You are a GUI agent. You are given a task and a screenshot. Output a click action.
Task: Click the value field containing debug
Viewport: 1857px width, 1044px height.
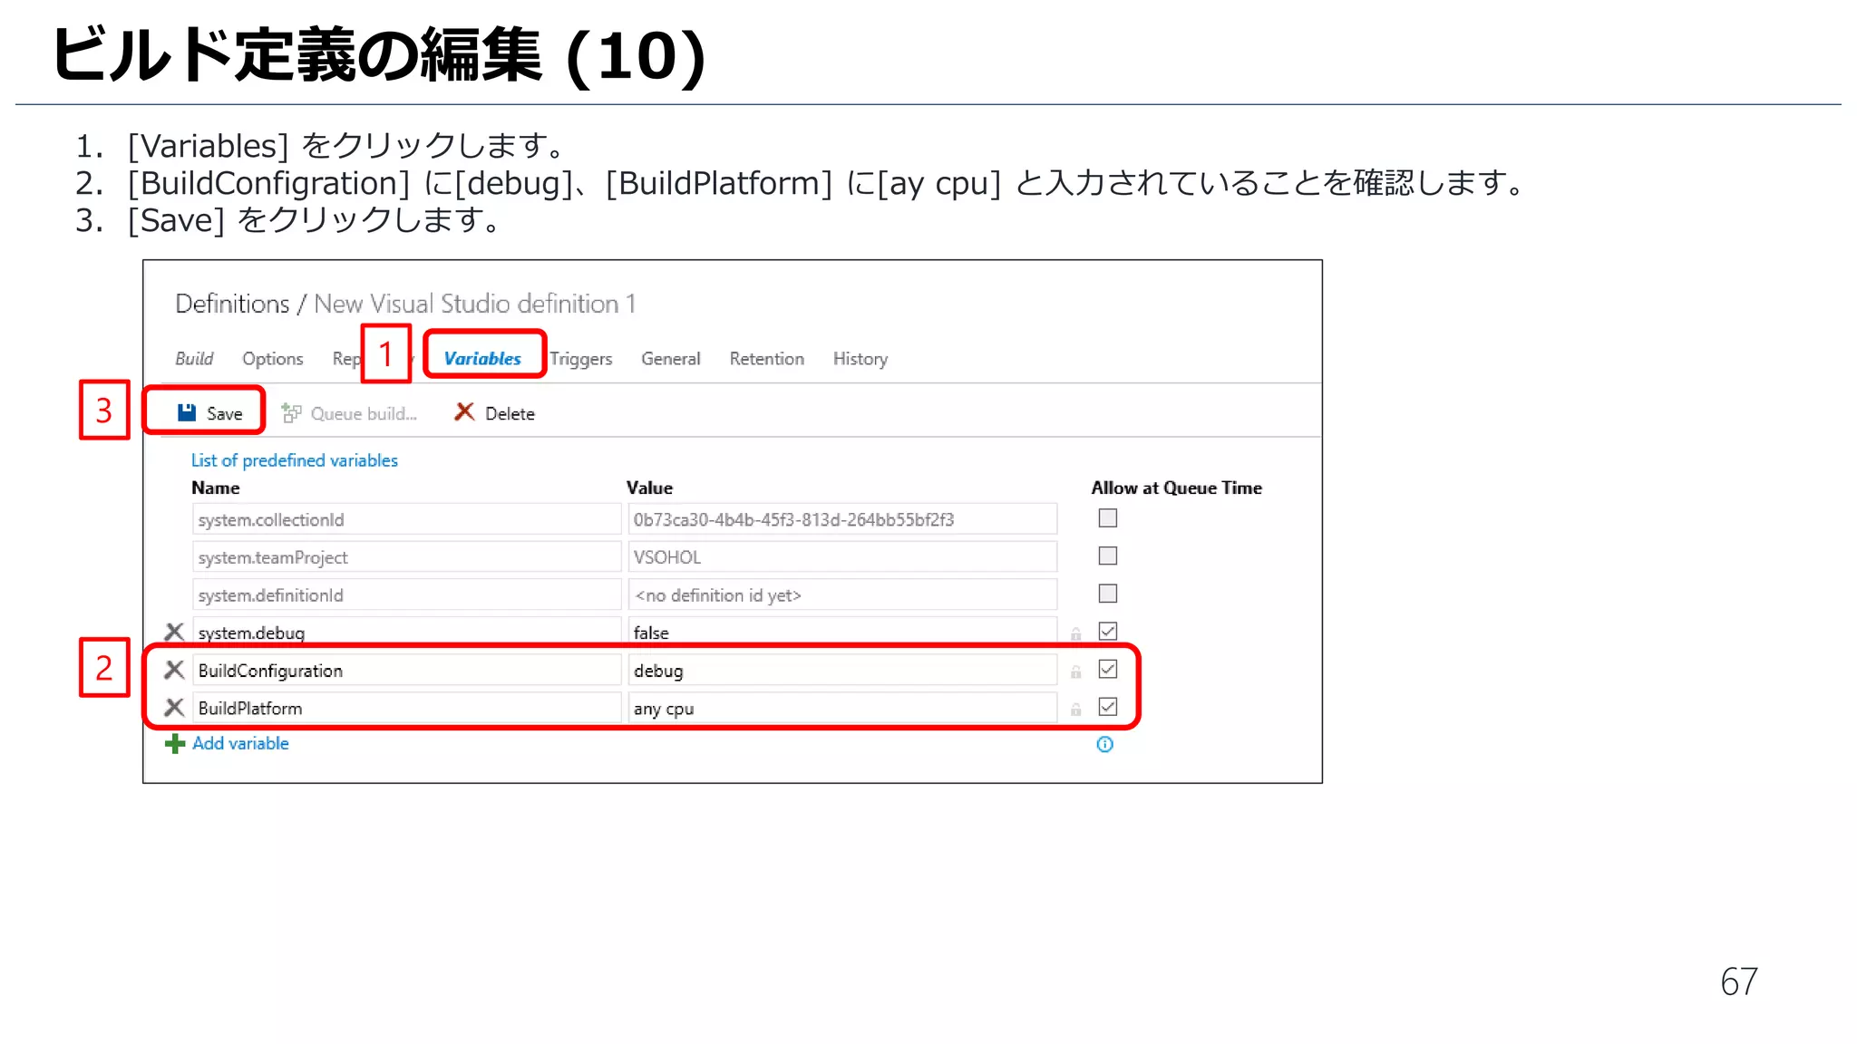(842, 670)
